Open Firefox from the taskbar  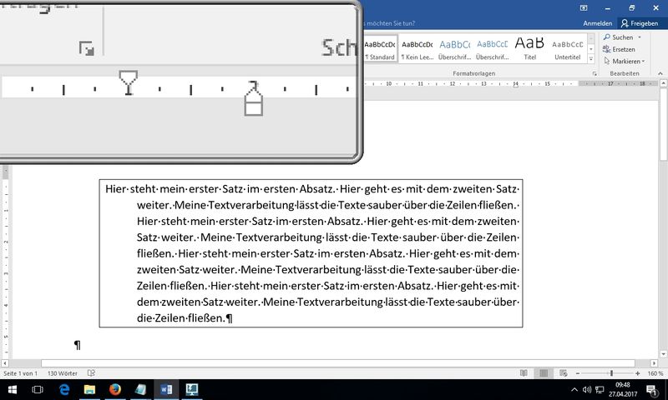pyautogui.click(x=115, y=389)
